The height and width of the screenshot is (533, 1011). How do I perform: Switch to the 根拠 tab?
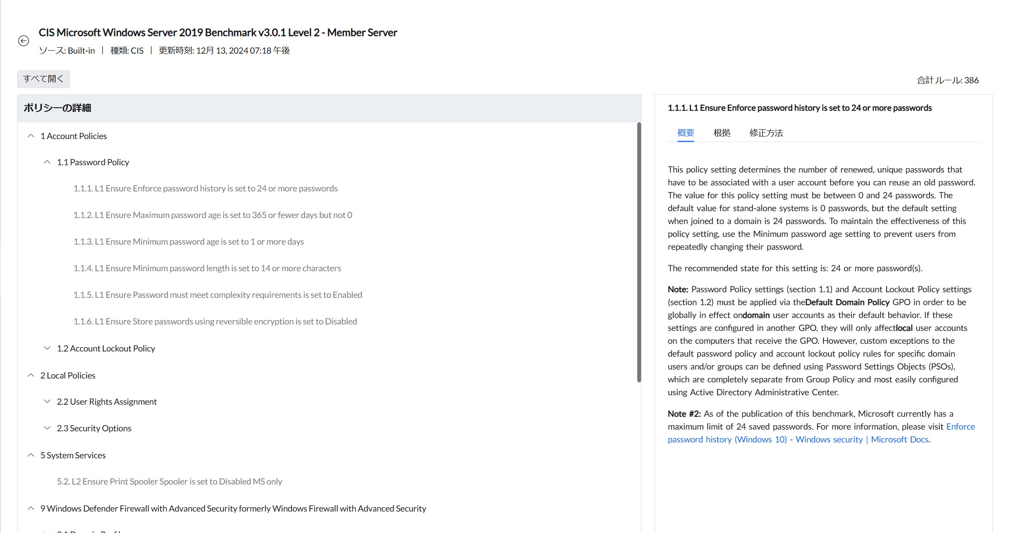coord(722,133)
